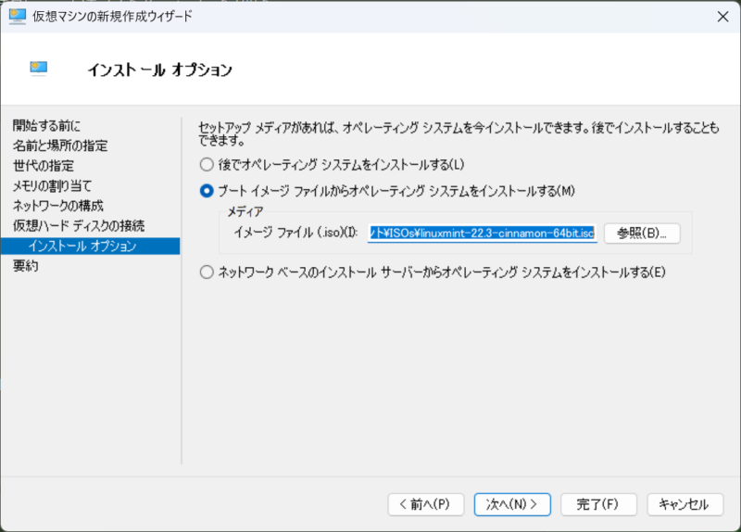Click the monitor icon beside インストール オプション header

click(x=39, y=69)
